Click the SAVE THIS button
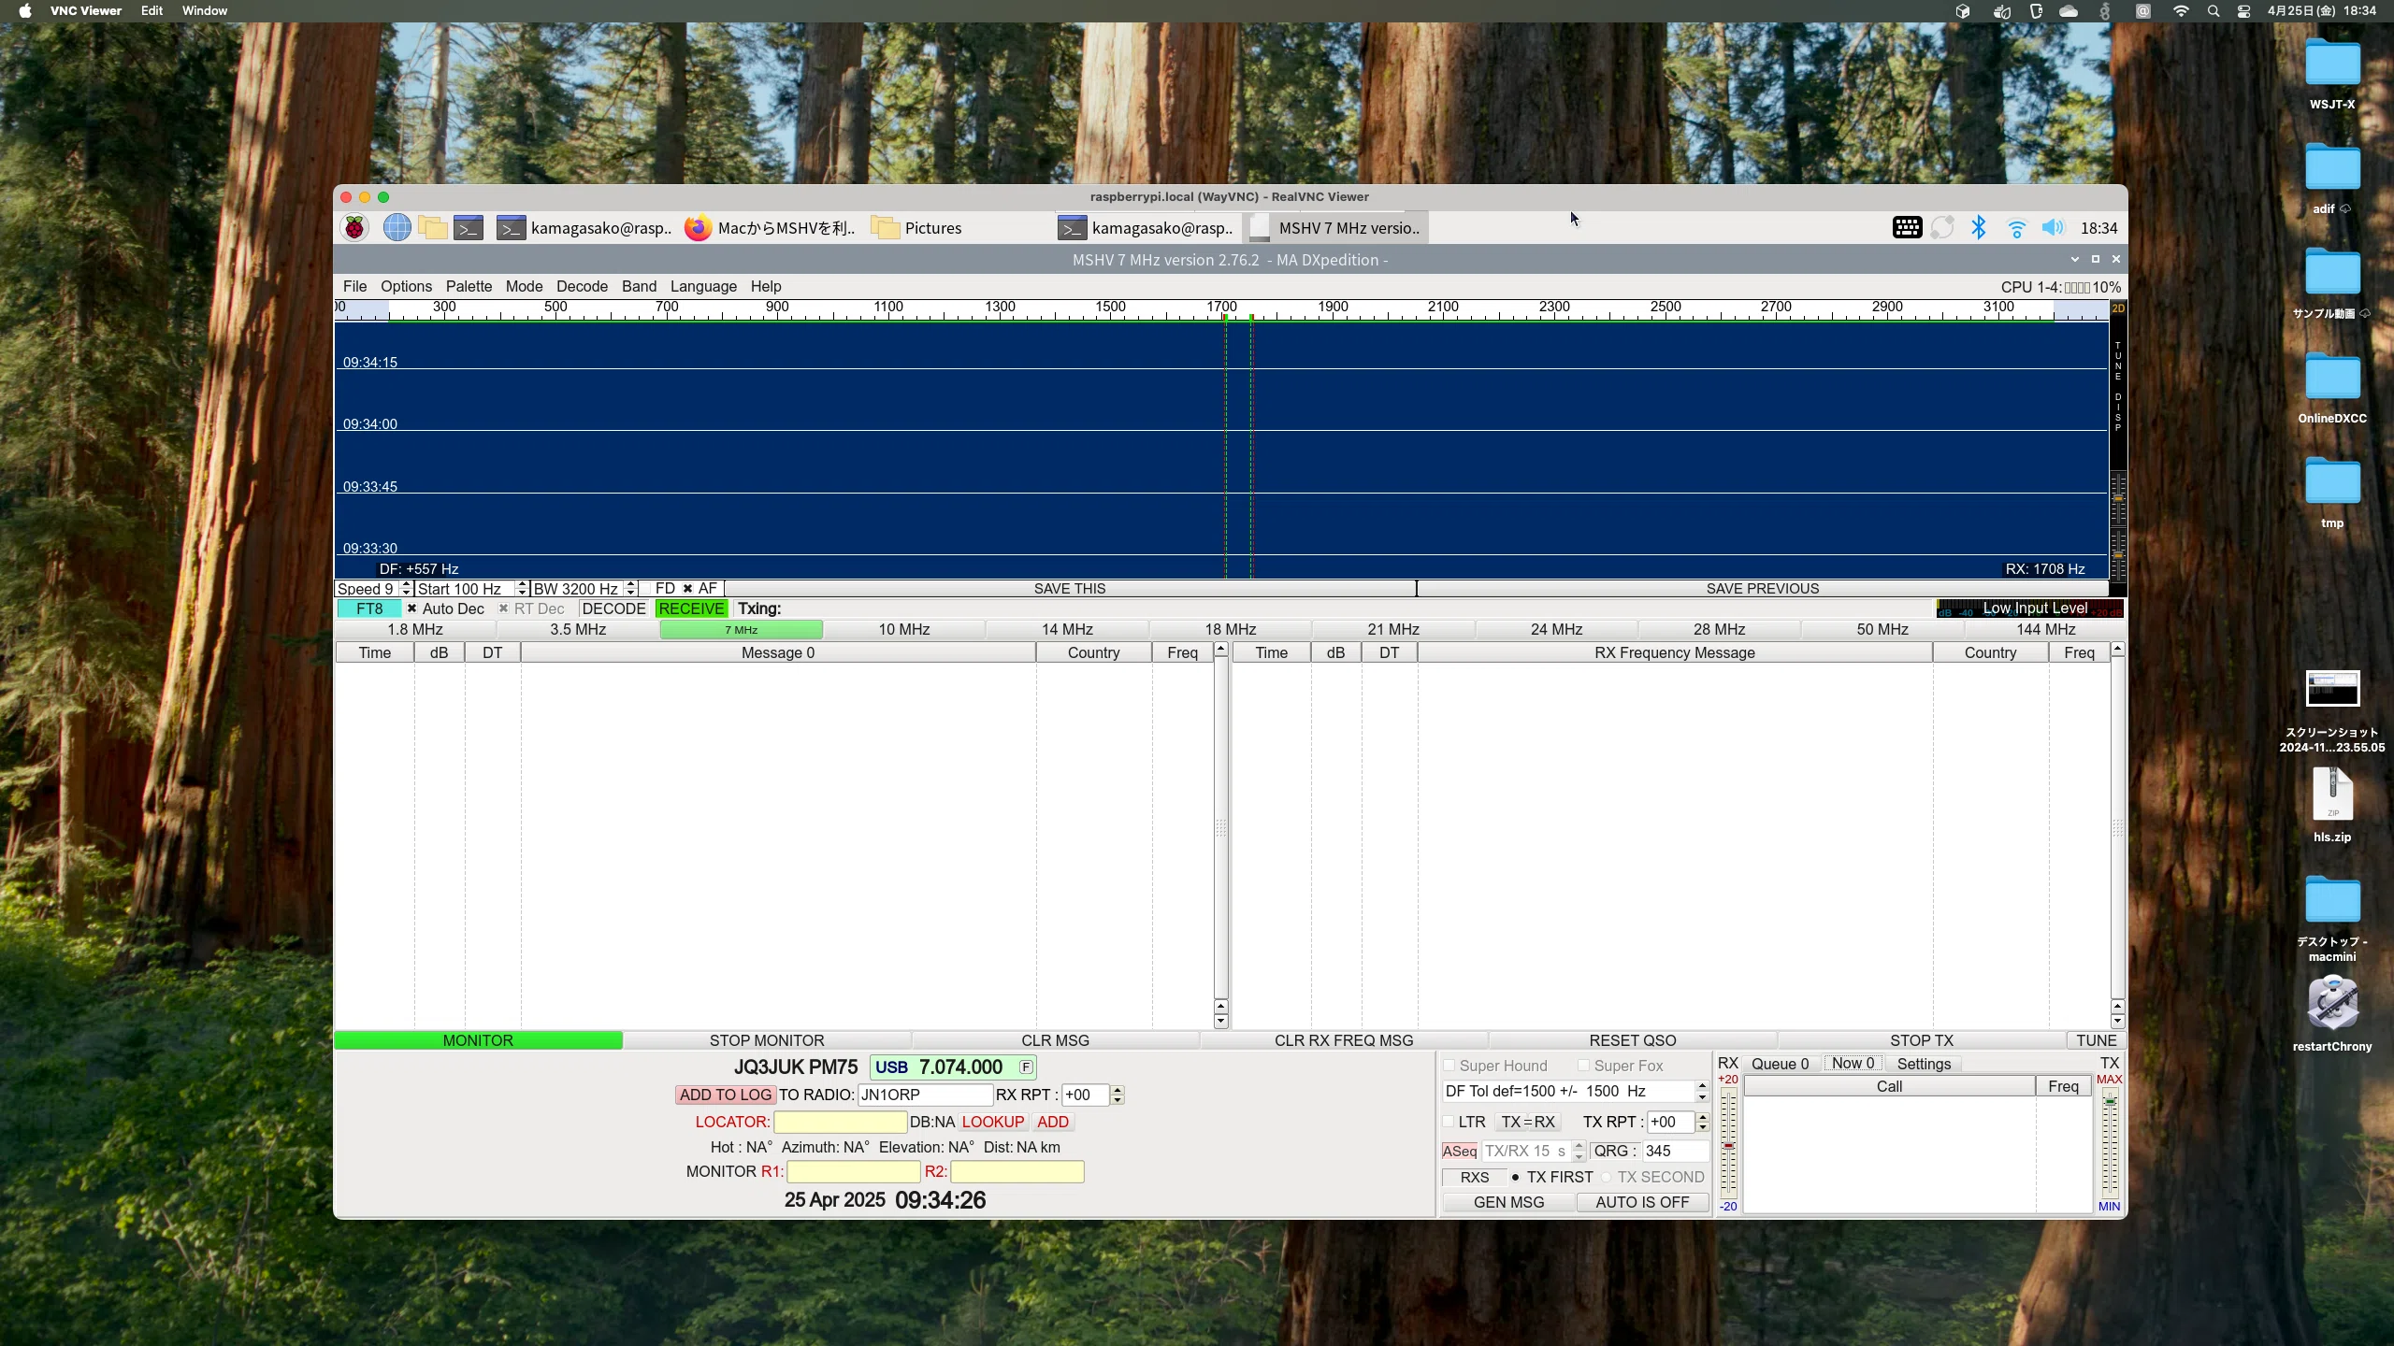2394x1346 pixels. (x=1070, y=589)
